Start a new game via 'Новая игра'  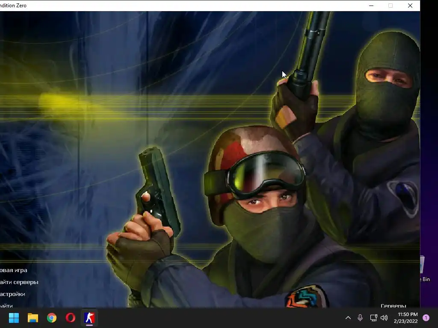coord(13,270)
